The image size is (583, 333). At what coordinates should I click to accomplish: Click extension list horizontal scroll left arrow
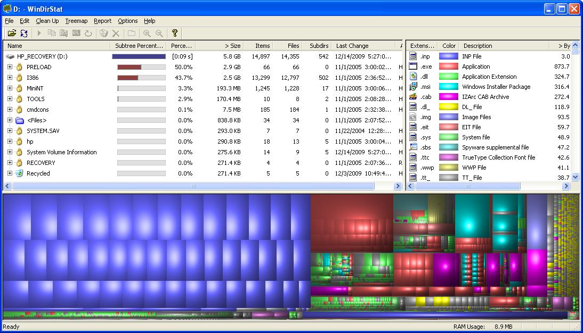(410, 186)
